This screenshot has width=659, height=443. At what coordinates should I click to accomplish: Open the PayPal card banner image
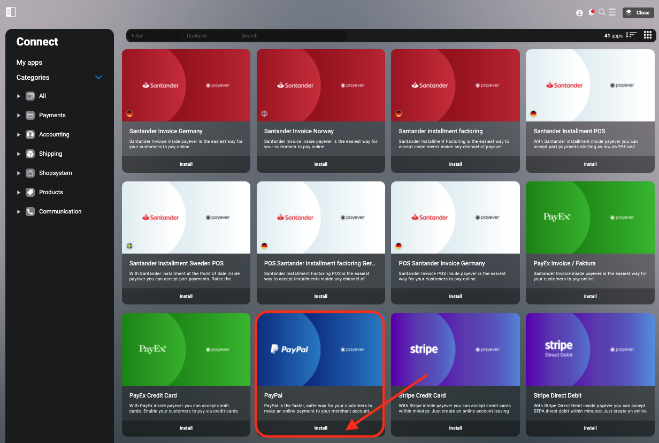321,349
